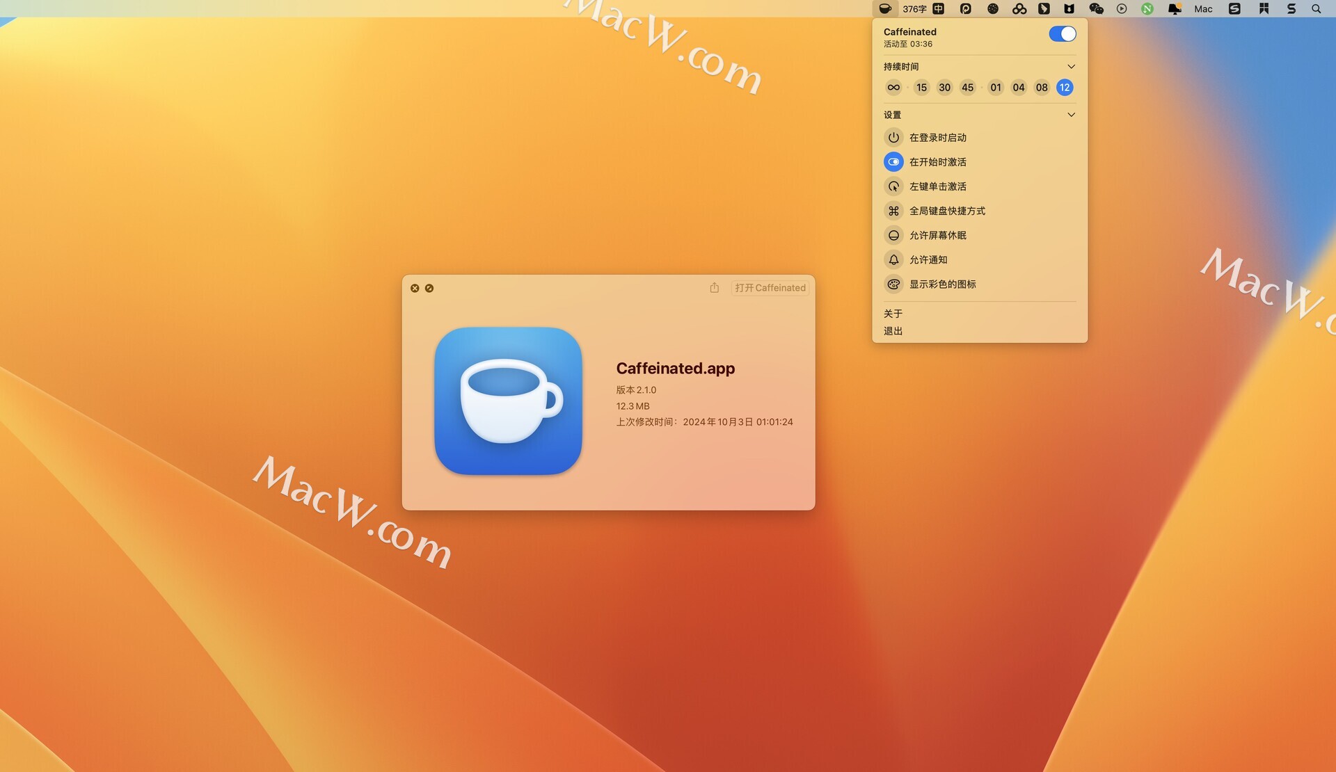Screen dimensions: 1336x772
Task: Click the power icon for launch at login
Action: click(x=893, y=138)
